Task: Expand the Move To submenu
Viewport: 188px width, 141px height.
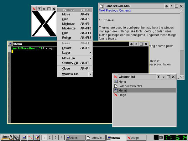Action: click(x=75, y=58)
